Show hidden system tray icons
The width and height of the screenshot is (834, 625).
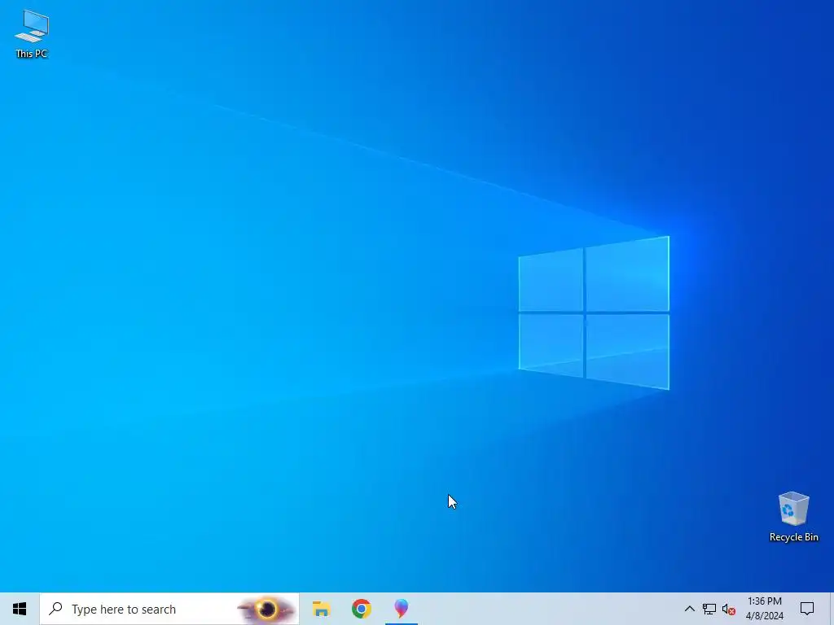click(x=689, y=609)
